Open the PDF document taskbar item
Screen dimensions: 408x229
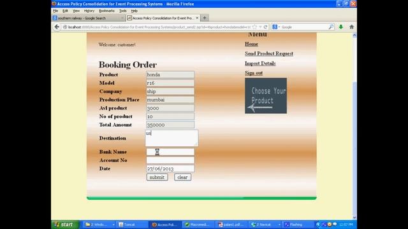(x=232, y=225)
